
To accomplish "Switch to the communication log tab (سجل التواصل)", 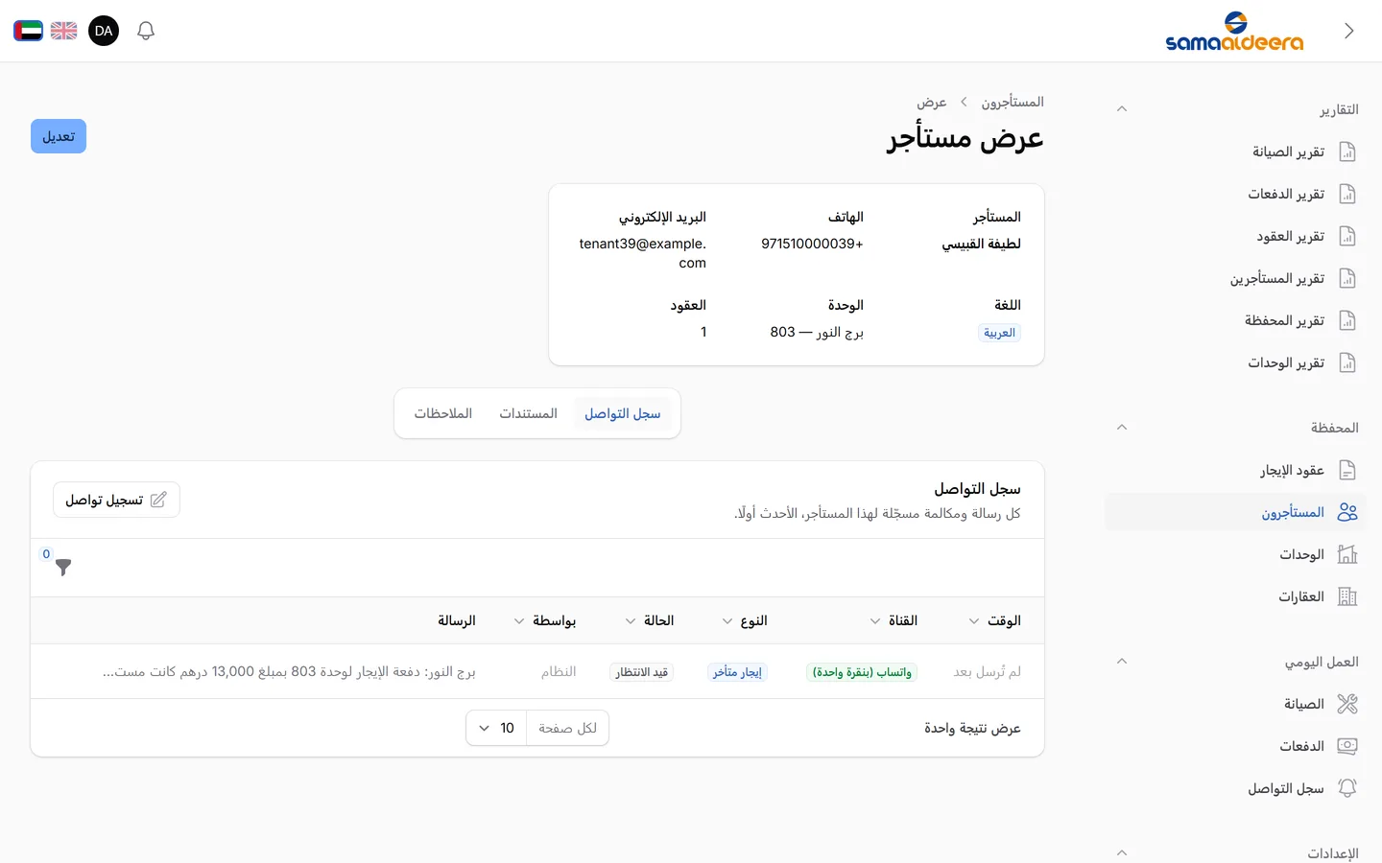I will click(x=623, y=413).
